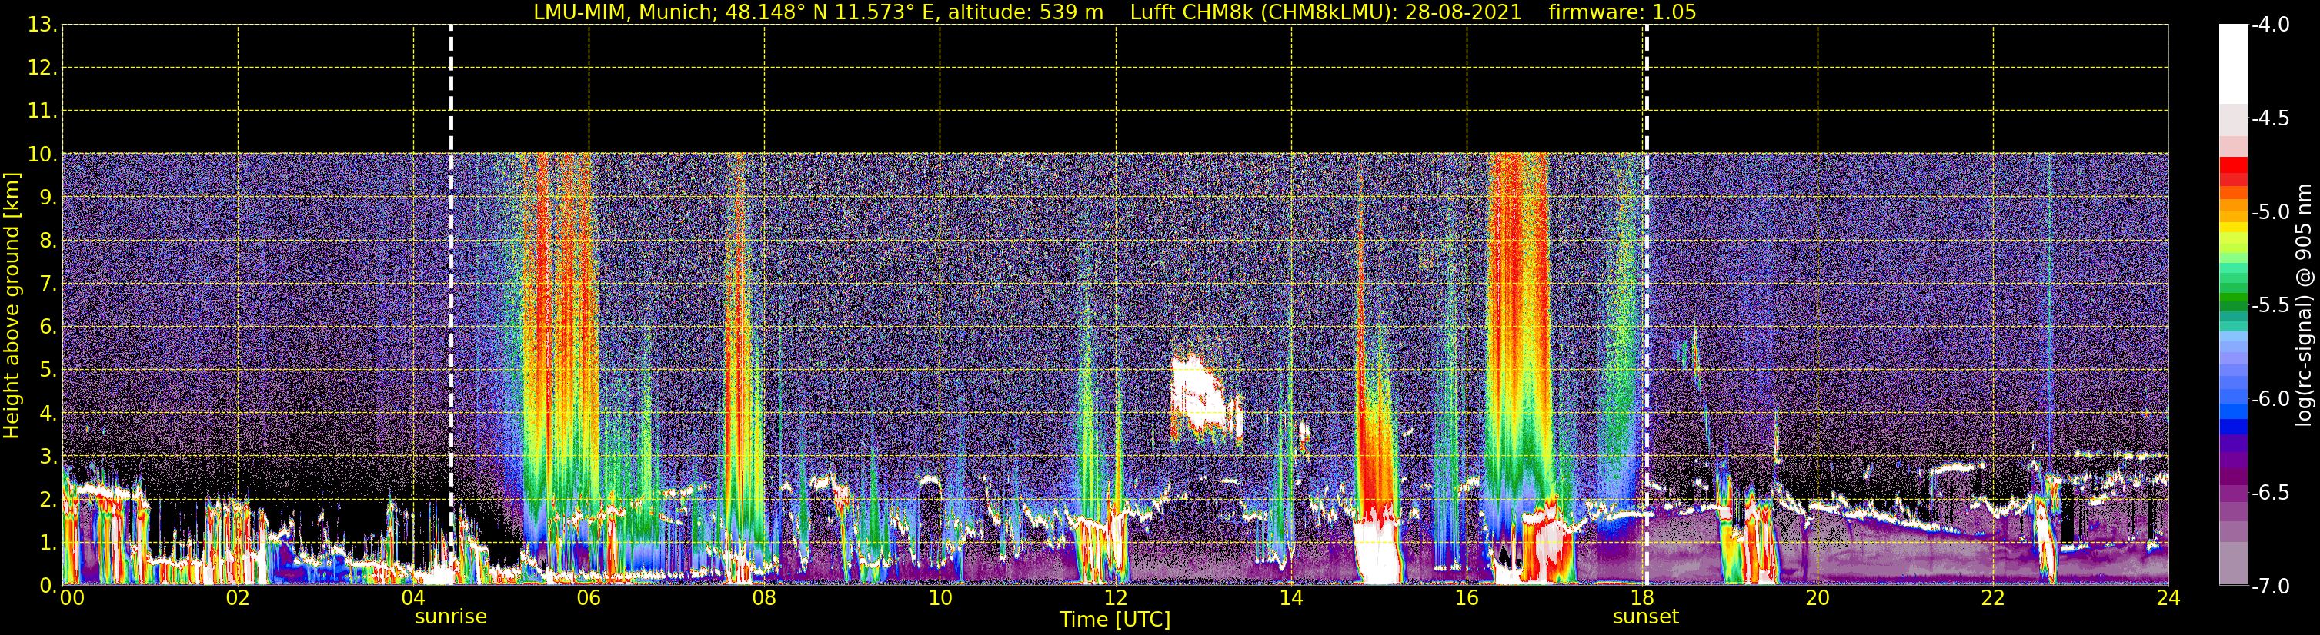
Task: Click the white dashed sunrise marker line
Action: coord(451,305)
